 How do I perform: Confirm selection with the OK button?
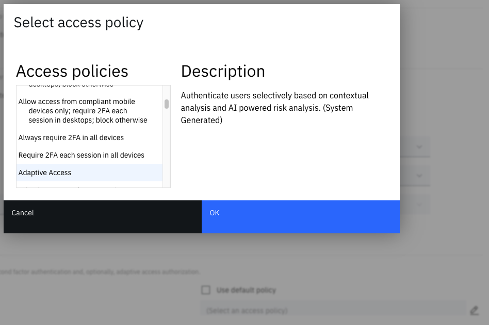click(x=301, y=217)
